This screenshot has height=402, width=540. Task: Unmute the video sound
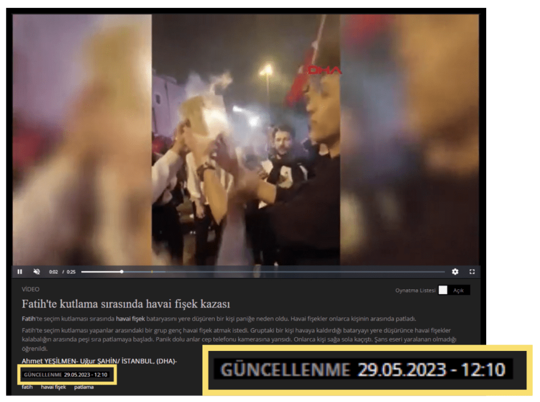(36, 272)
